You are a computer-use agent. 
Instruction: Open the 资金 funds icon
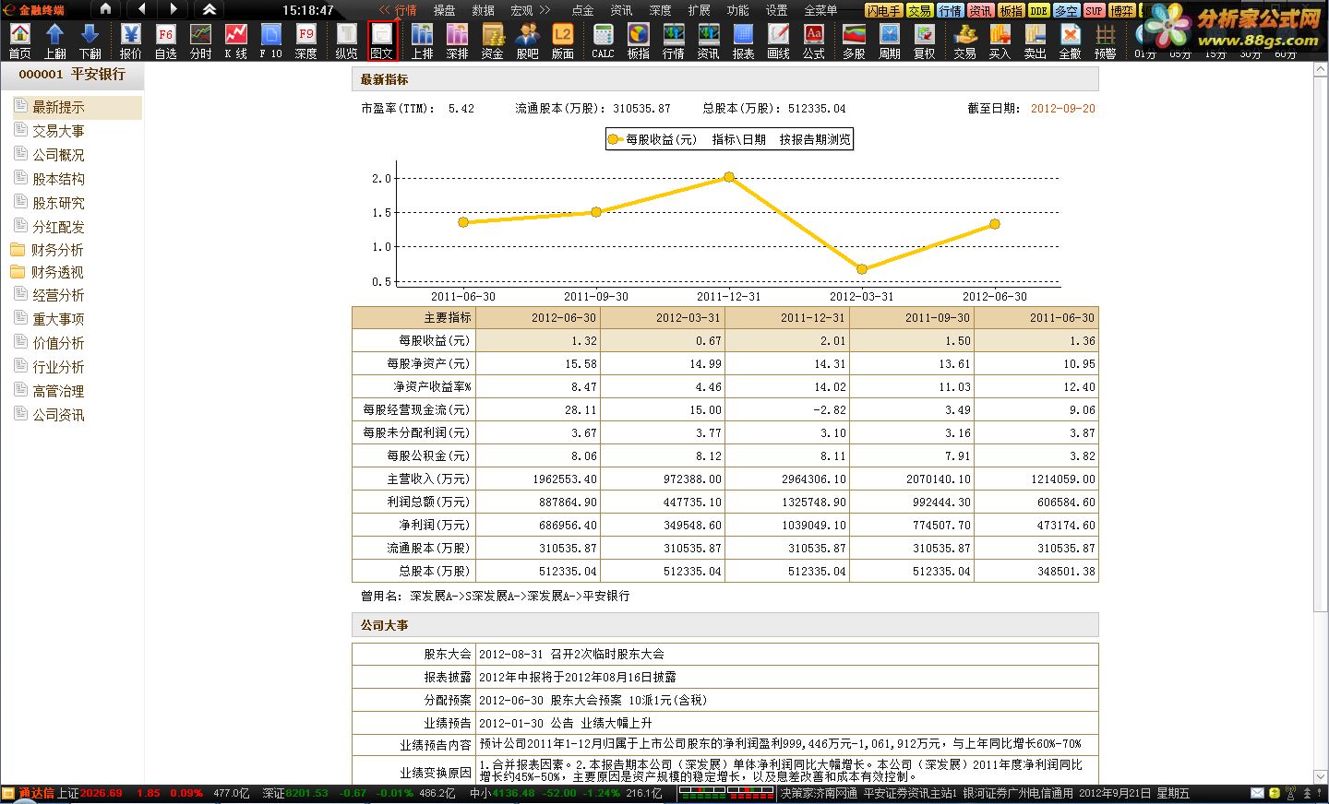pyautogui.click(x=492, y=41)
